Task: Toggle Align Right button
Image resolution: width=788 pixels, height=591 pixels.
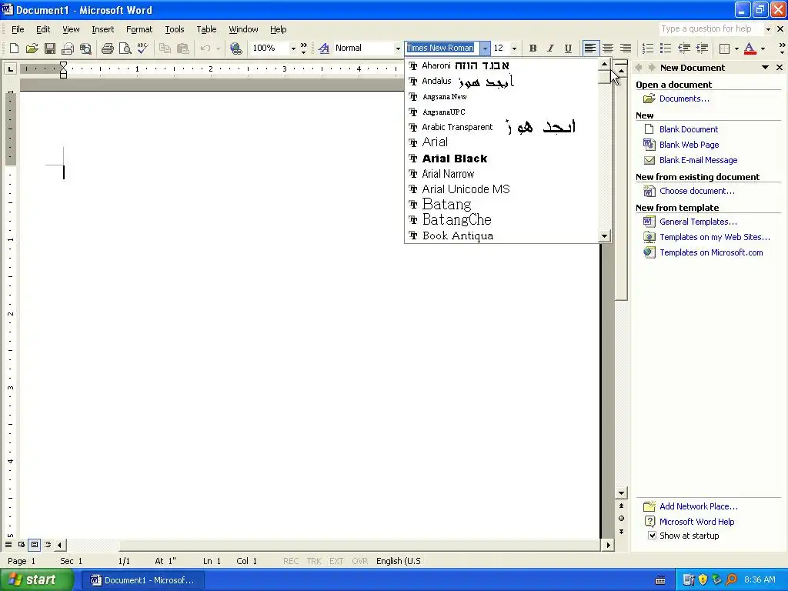Action: click(626, 48)
